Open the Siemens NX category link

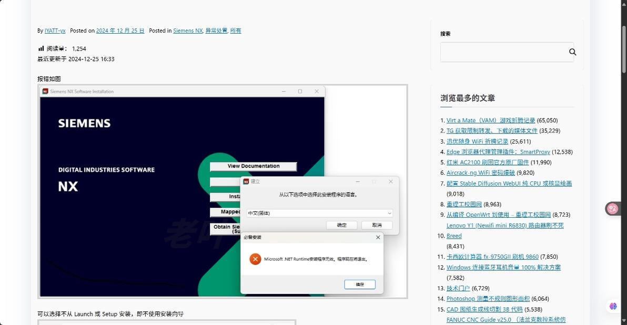pyautogui.click(x=188, y=31)
